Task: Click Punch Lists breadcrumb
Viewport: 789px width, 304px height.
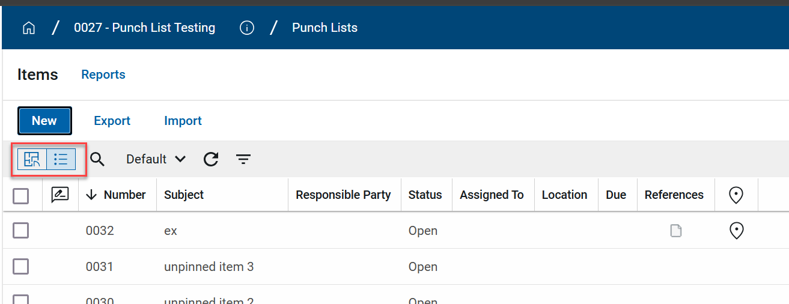Action: (x=324, y=28)
